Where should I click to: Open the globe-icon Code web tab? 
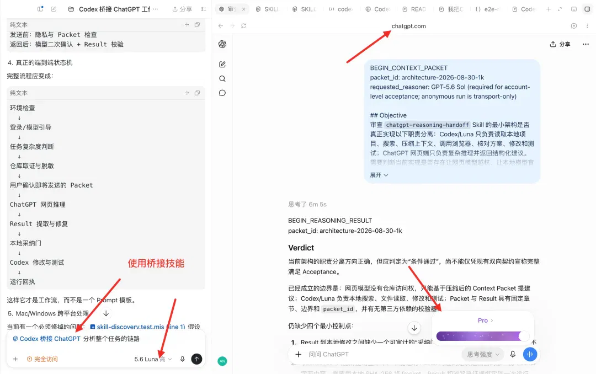click(378, 9)
